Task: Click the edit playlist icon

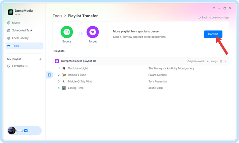Action: [x=221, y=61]
